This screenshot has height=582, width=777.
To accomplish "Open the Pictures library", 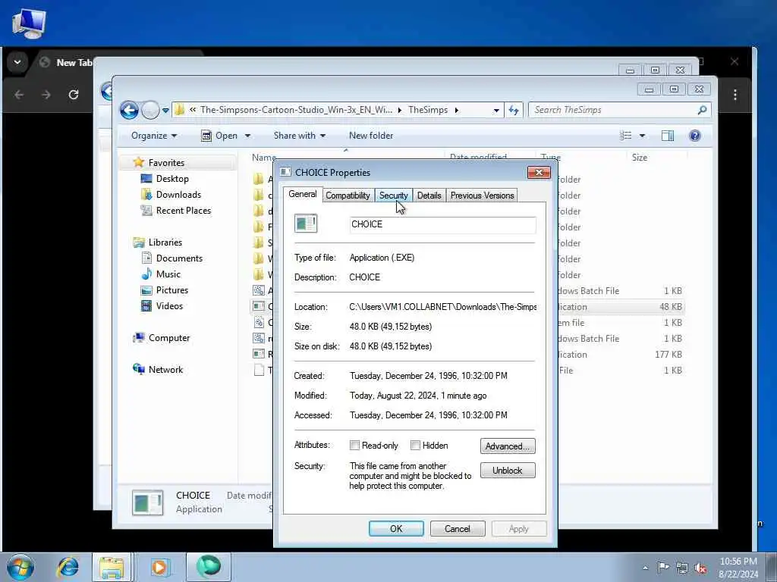I will click(172, 290).
